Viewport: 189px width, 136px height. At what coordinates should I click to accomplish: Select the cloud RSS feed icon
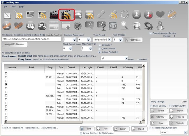pyautogui.click(x=89, y=14)
